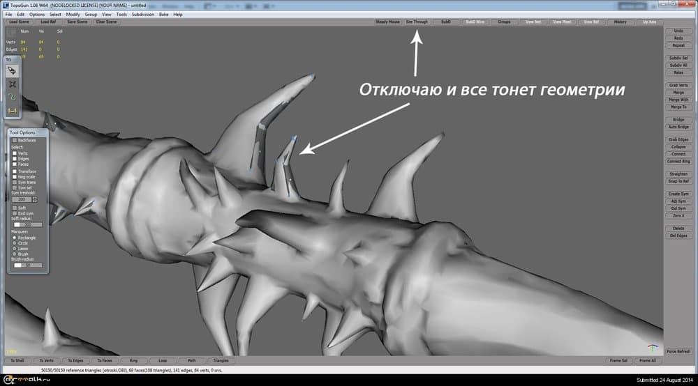Enable the Backfaces checkbox

click(15, 140)
